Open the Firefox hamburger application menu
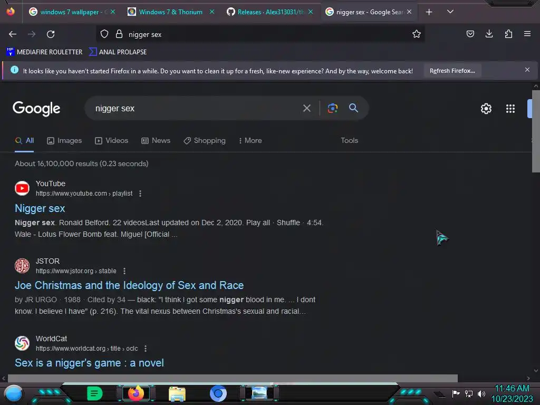540x405 pixels. 527,34
